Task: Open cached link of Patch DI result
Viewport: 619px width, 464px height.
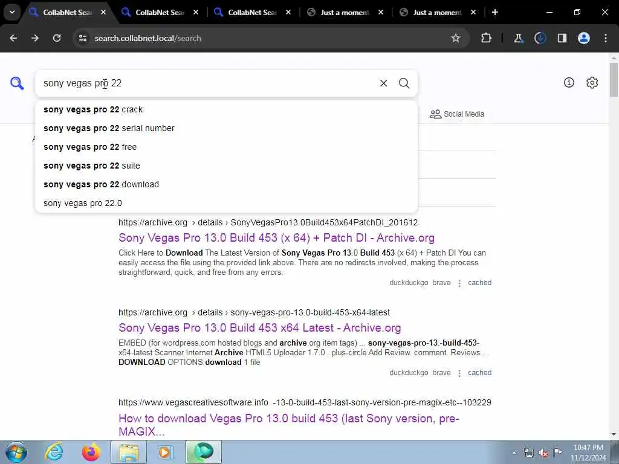Action: pos(479,283)
